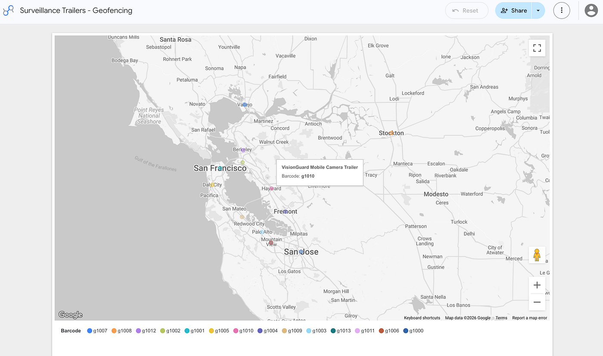The image size is (603, 356).
Task: Click the g1006 legend entry
Action: [x=389, y=331]
